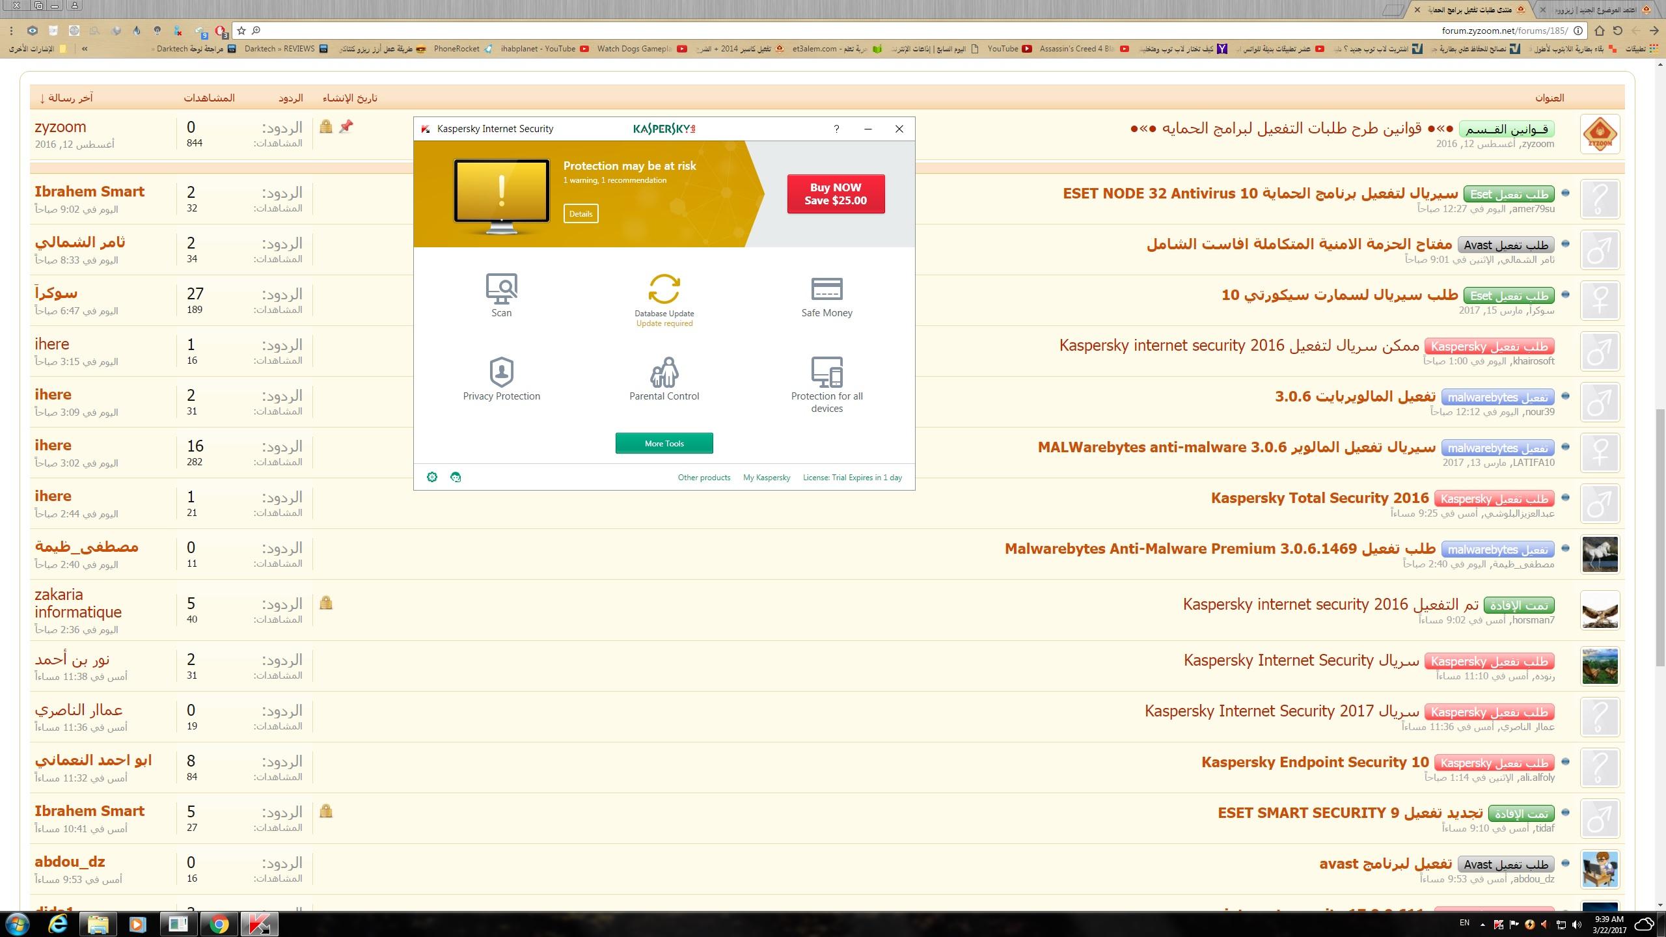
Task: Click the Opera-style red extension icon with badge 3
Action: (221, 31)
